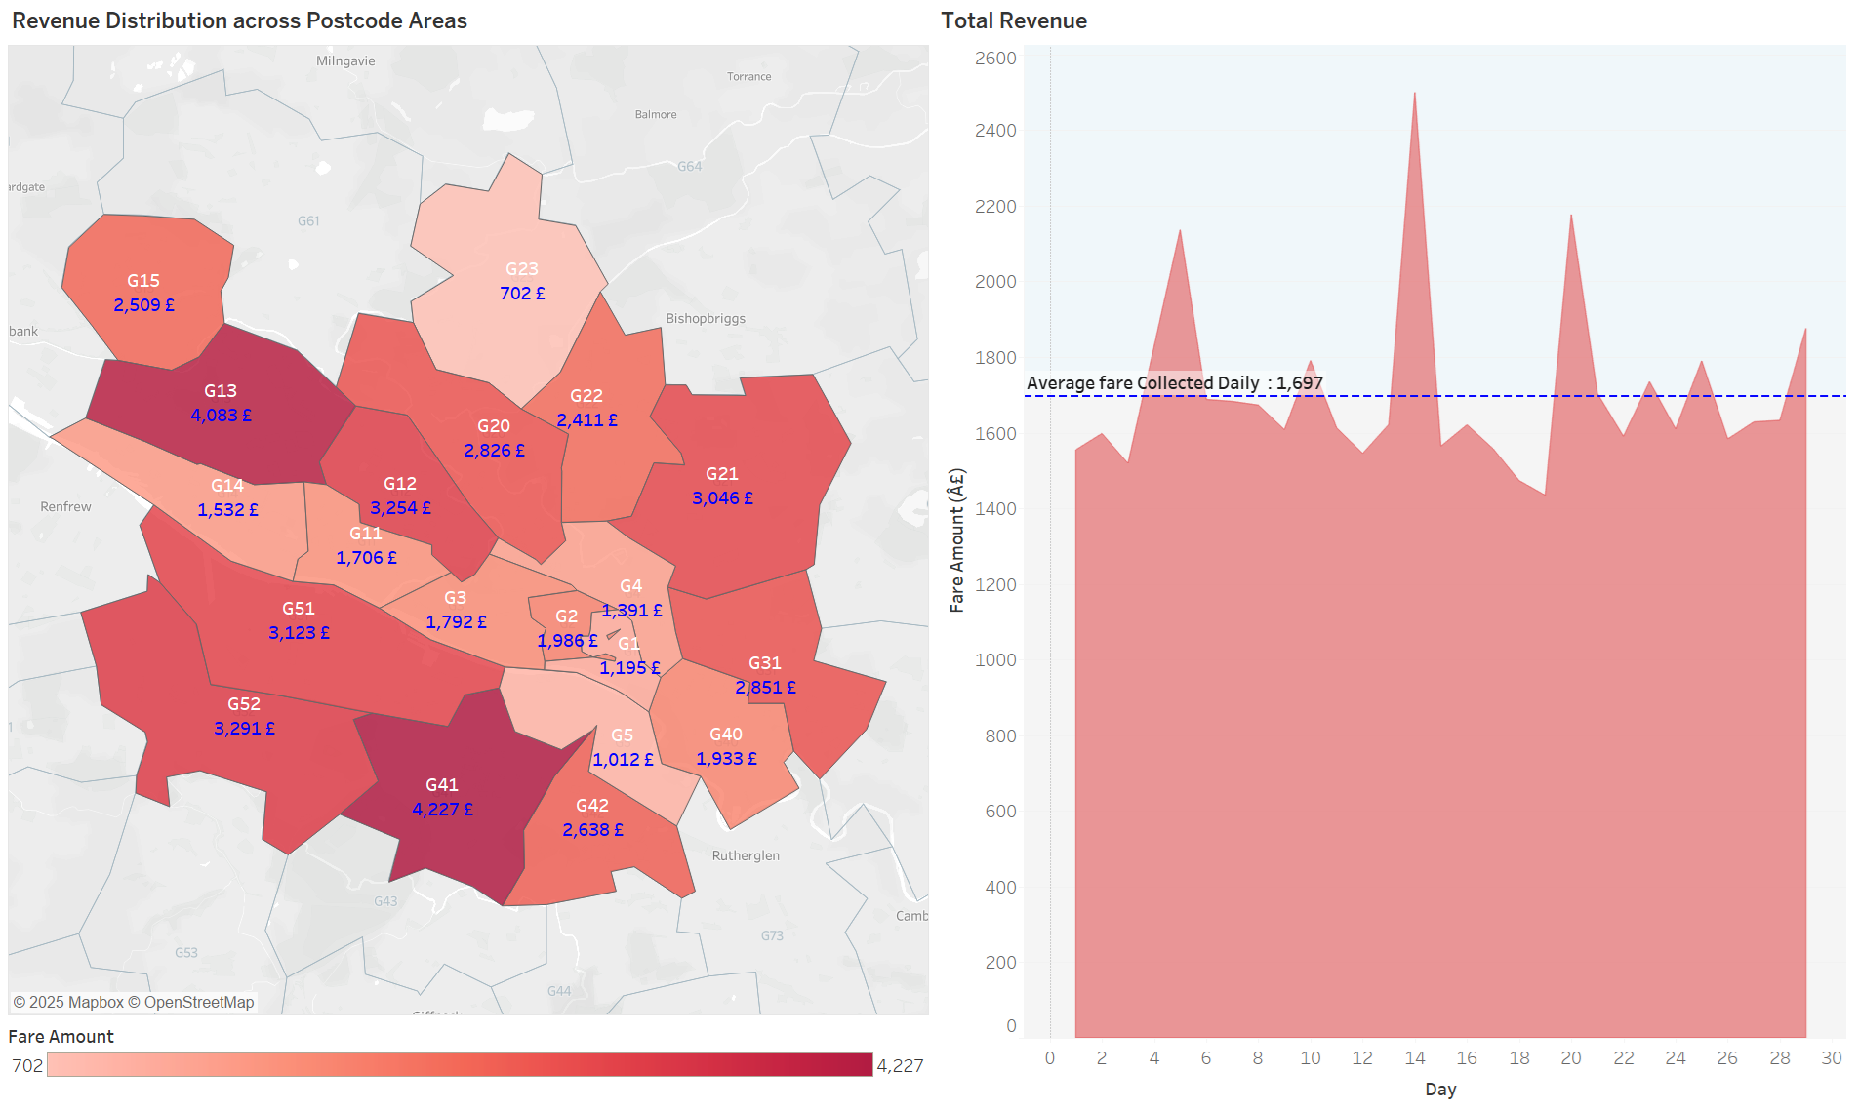
Task: Click the day 20 peak in area chart
Action: click(1570, 219)
